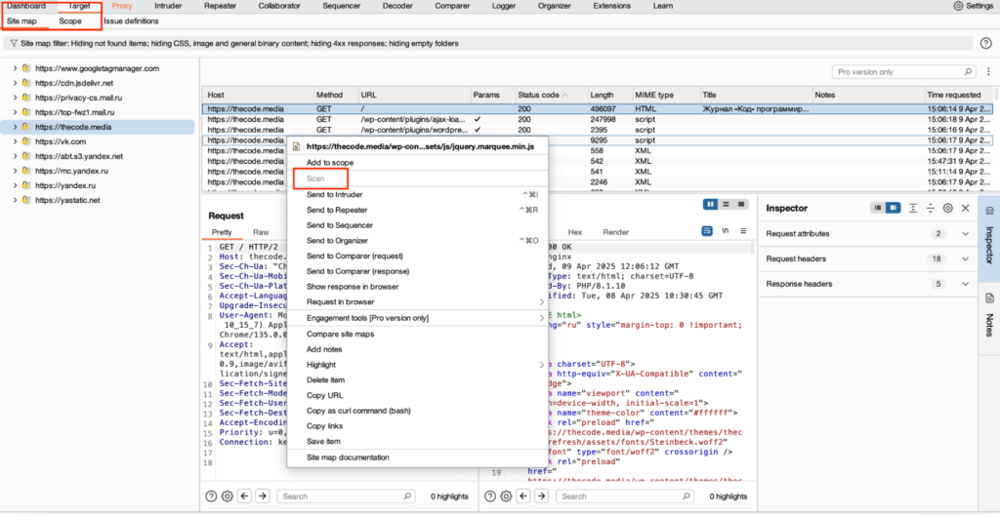This screenshot has height=515, width=1000.
Task: Switch response view to Render tab
Action: click(x=615, y=232)
